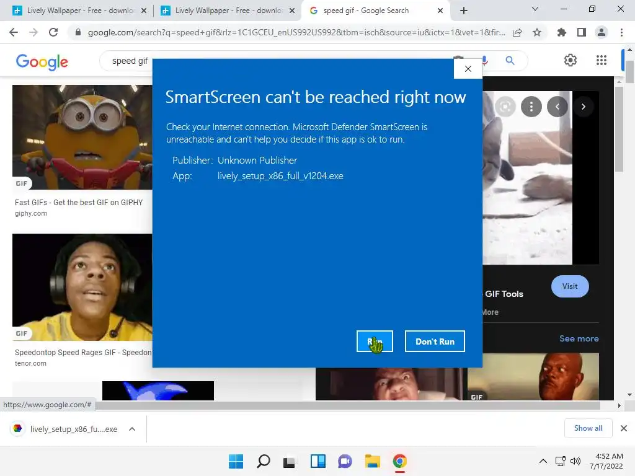
Task: Click the Don't Run button
Action: coord(435,342)
